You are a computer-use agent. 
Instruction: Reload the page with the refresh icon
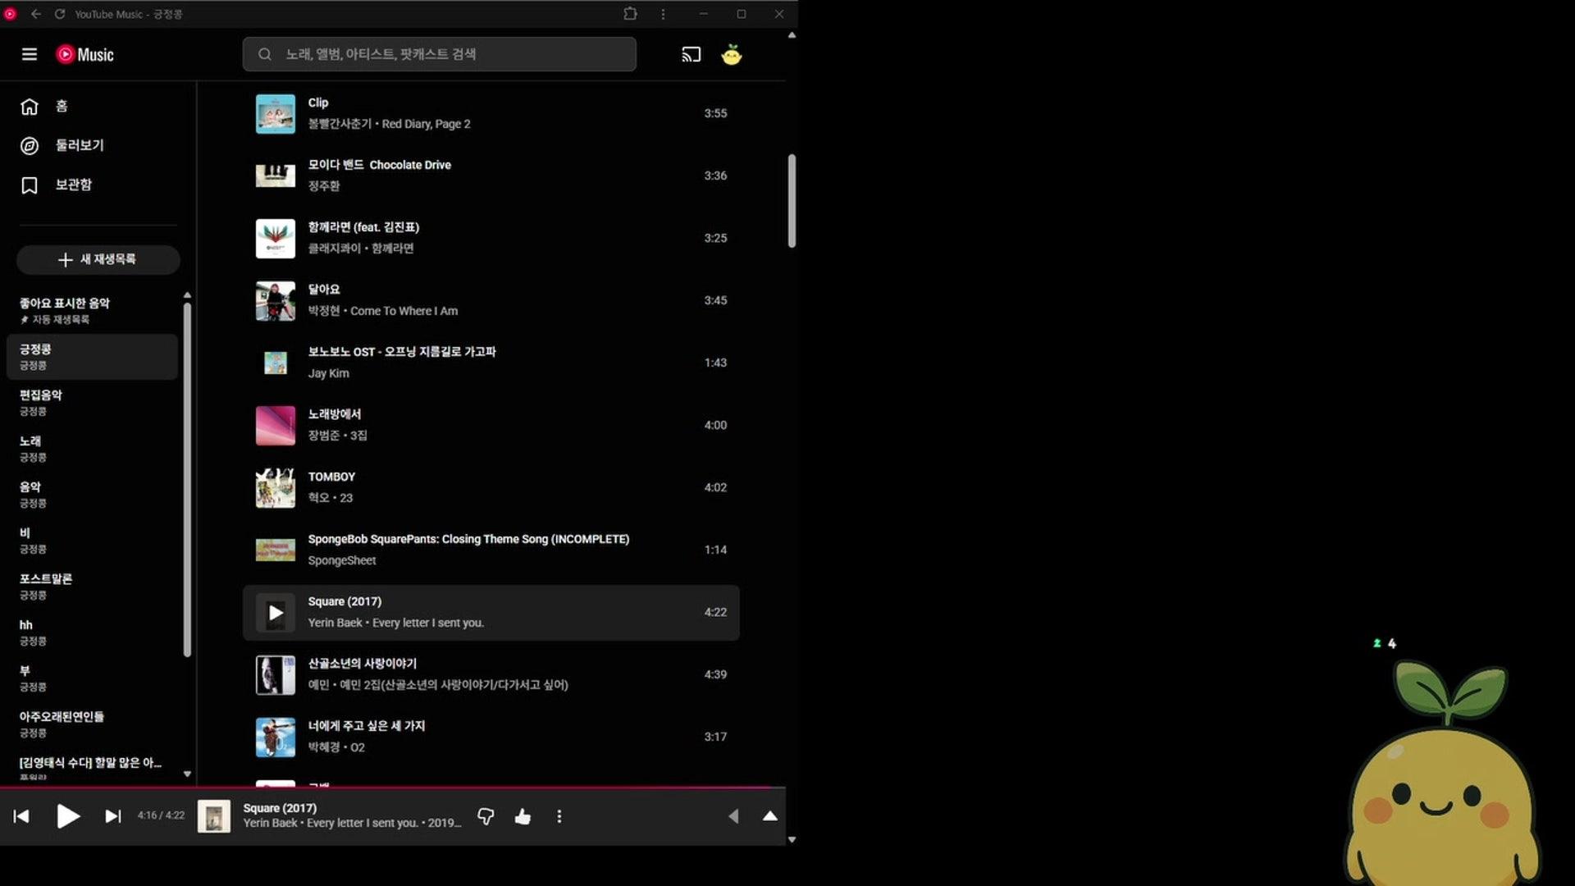tap(60, 14)
